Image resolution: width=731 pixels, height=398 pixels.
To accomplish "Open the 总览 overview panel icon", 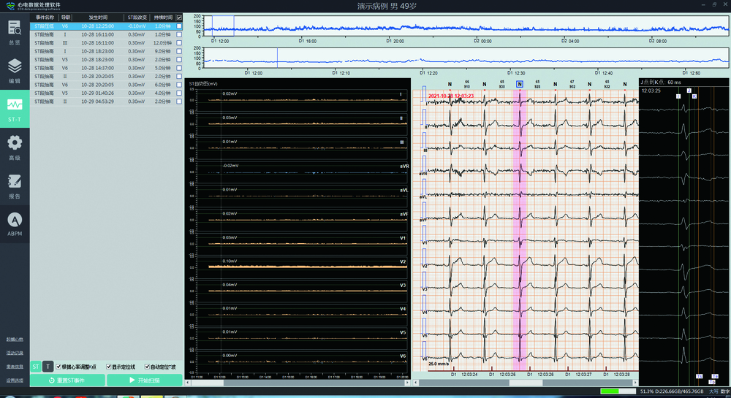I will 15,29.
